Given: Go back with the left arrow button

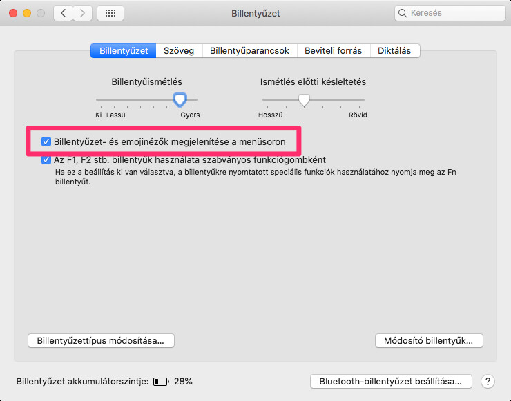Looking at the screenshot, I should click(x=63, y=13).
